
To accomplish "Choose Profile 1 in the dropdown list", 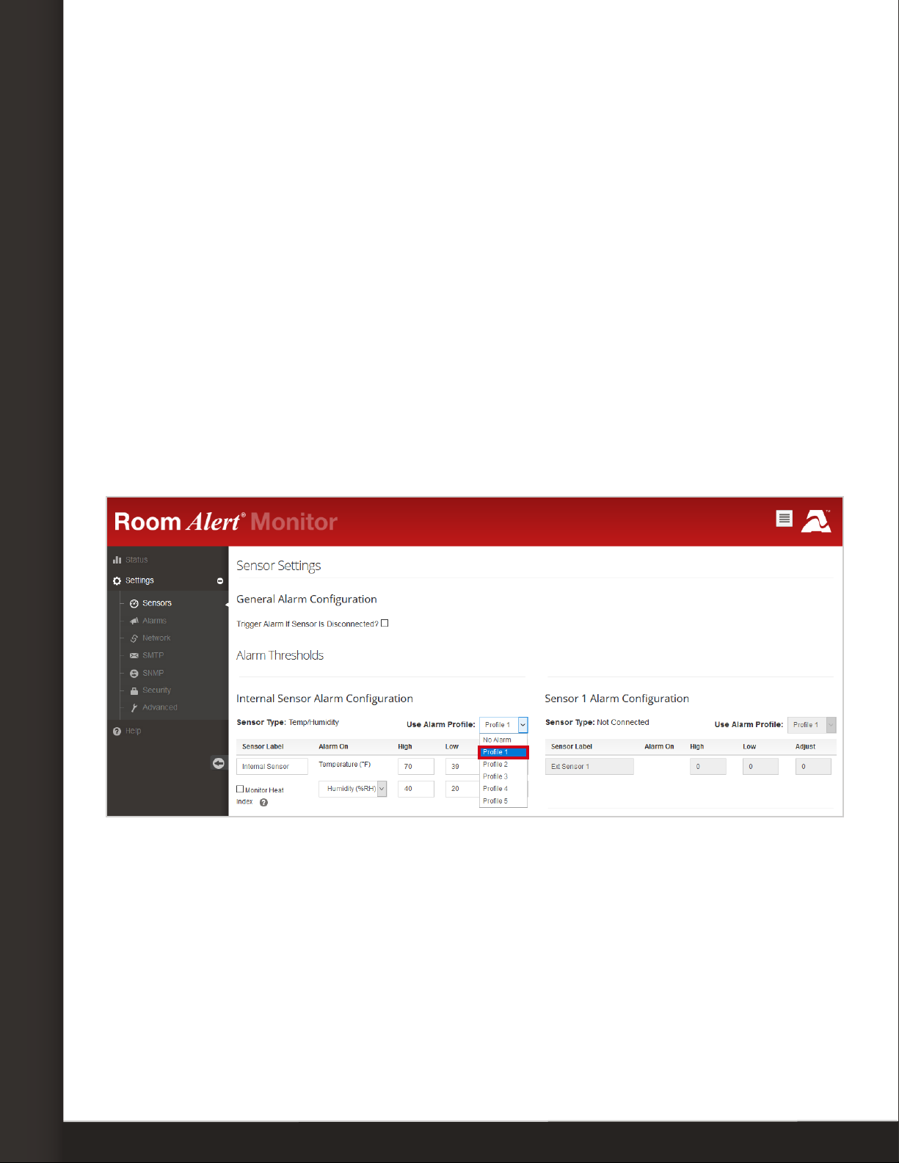I will [503, 752].
